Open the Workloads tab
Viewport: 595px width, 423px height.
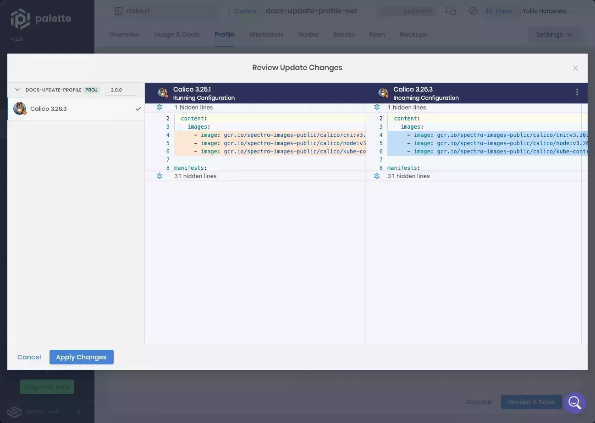pyautogui.click(x=266, y=34)
